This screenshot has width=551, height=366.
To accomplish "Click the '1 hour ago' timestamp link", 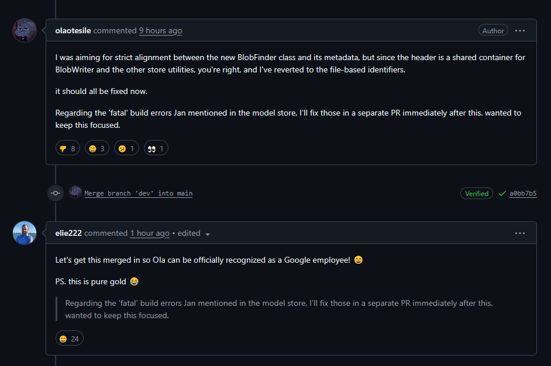I will click(x=150, y=233).
